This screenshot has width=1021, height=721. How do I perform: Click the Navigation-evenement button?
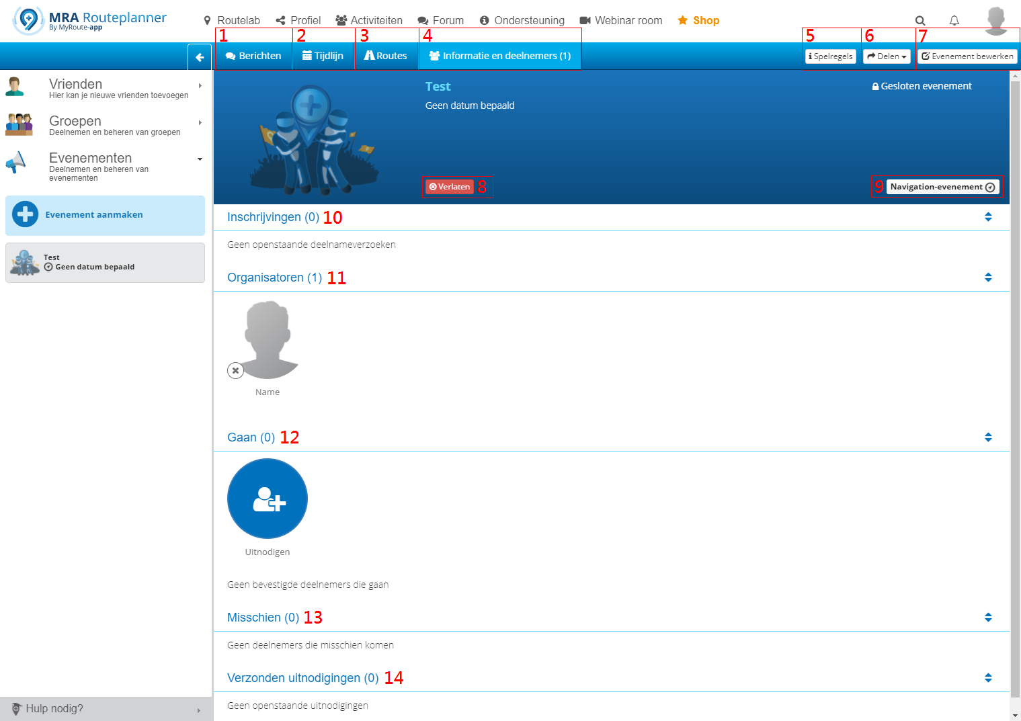(943, 187)
